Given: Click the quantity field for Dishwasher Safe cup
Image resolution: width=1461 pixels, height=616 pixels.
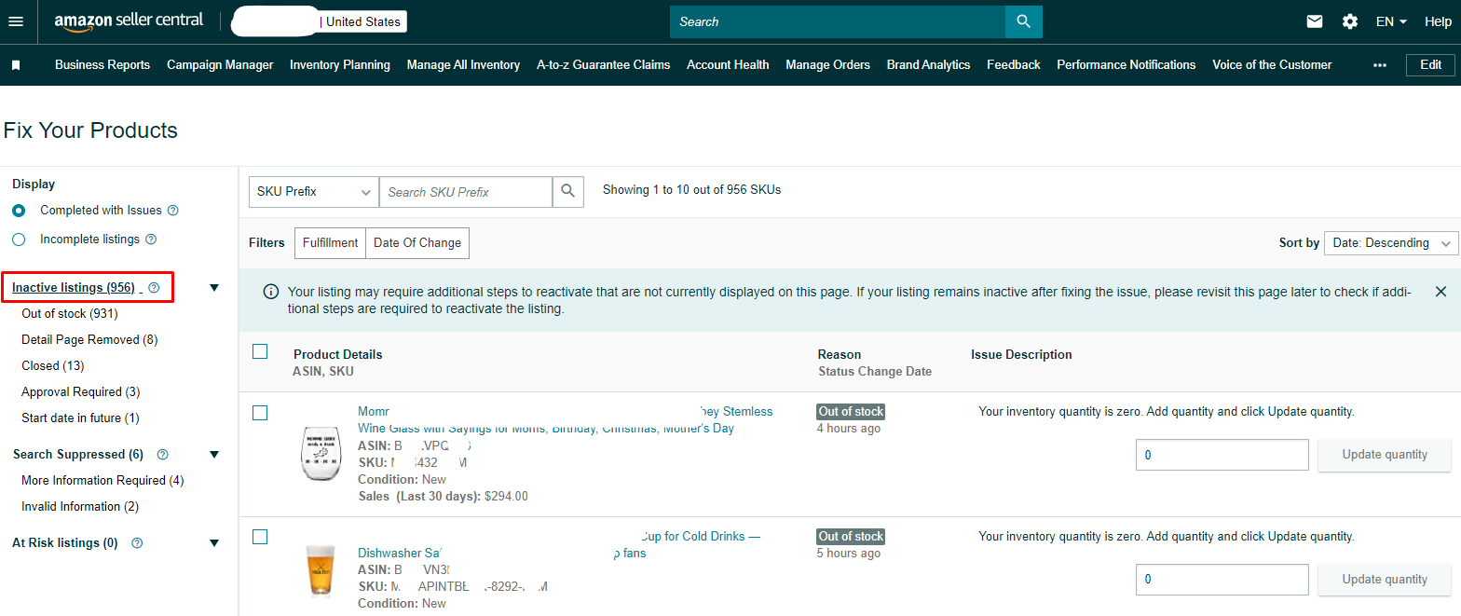Looking at the screenshot, I should point(1222,580).
